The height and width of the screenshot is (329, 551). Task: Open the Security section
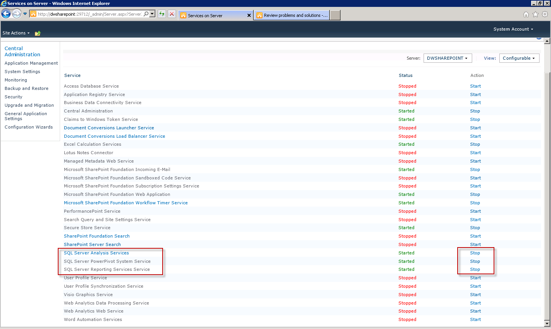13,97
